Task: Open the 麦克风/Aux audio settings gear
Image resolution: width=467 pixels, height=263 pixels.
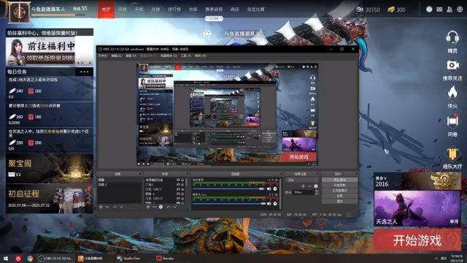Action: [x=275, y=204]
